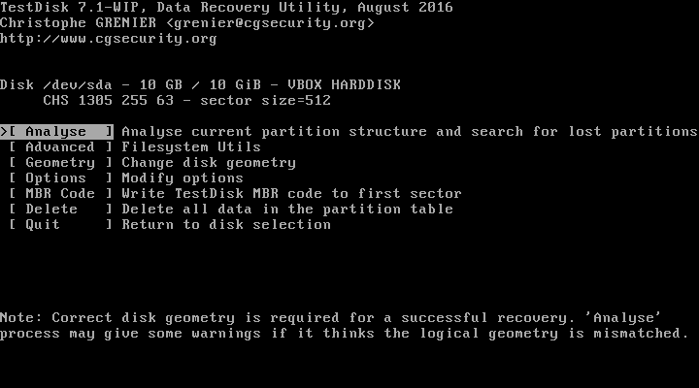699x388 pixels.
Task: Click the selection arrow before Analyse
Action: pos(4,131)
